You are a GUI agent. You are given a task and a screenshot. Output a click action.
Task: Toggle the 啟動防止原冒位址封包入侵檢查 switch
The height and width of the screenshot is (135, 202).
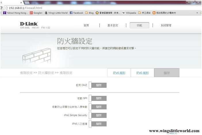point(98,107)
